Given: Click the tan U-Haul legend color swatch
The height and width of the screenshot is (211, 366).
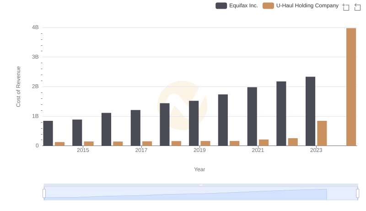Looking at the screenshot, I should click(269, 6).
